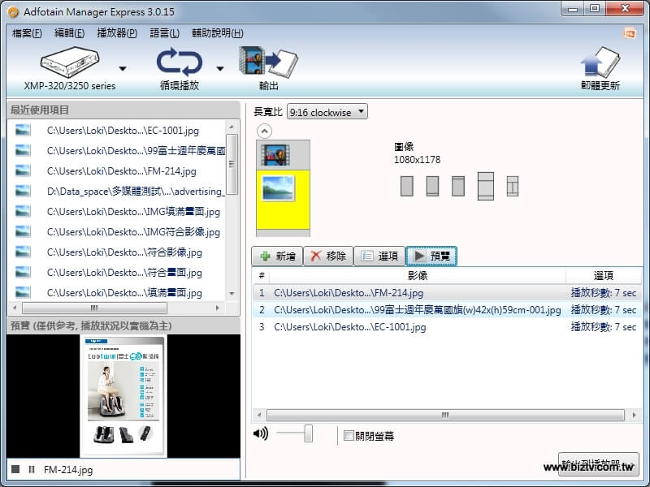Toggle the 關閉螢幕 checkbox
The width and height of the screenshot is (650, 487).
click(349, 436)
